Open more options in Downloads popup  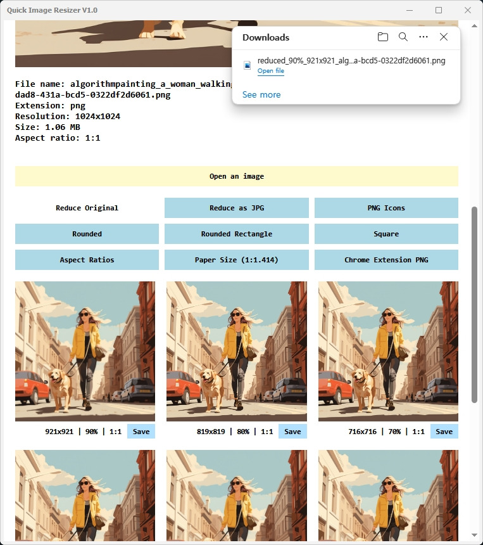[x=423, y=37]
